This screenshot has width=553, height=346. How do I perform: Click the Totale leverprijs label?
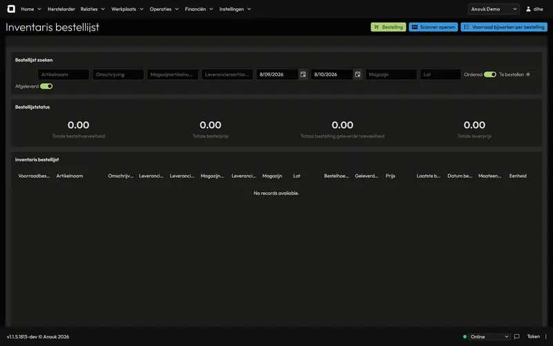tap(474, 136)
